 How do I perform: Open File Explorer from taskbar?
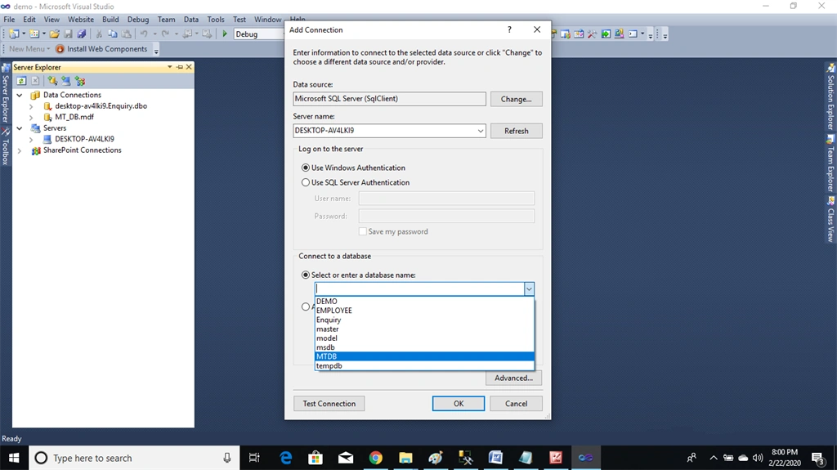pyautogui.click(x=405, y=458)
